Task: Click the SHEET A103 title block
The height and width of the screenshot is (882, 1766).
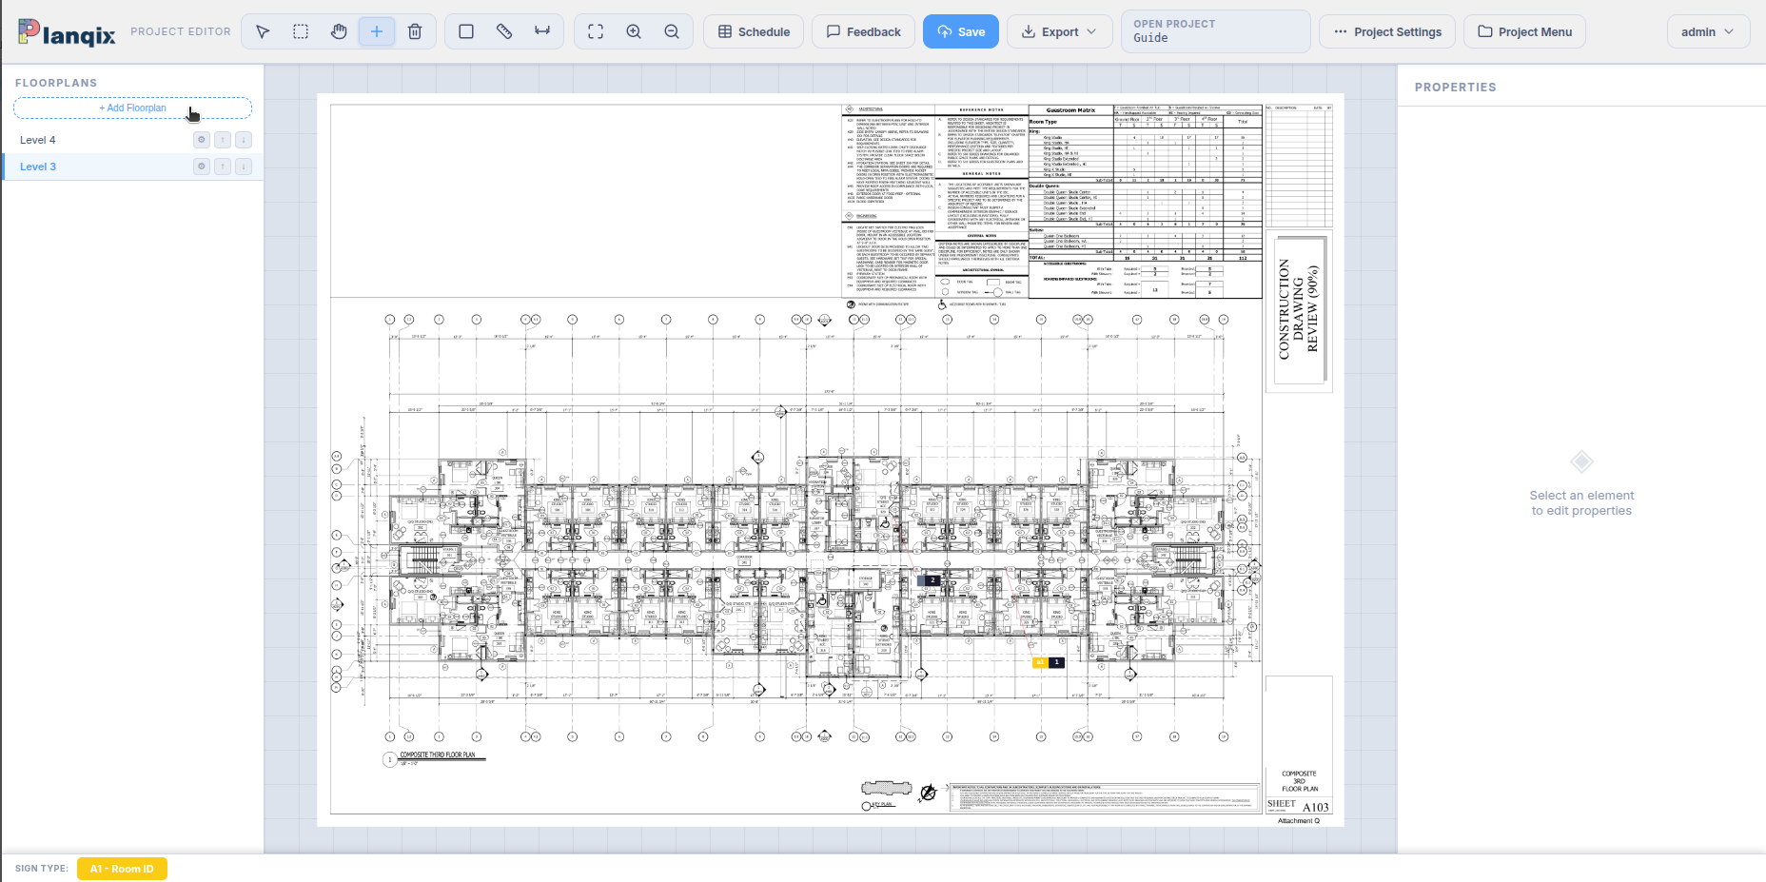Action: click(1299, 806)
